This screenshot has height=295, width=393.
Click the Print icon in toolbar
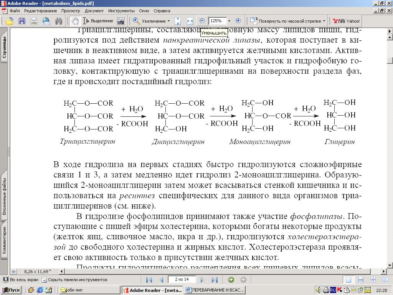click(34, 21)
